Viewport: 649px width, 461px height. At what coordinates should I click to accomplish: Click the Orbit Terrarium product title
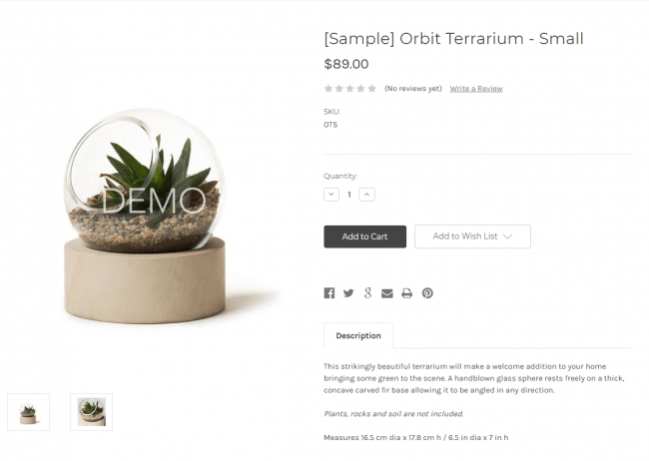click(453, 39)
